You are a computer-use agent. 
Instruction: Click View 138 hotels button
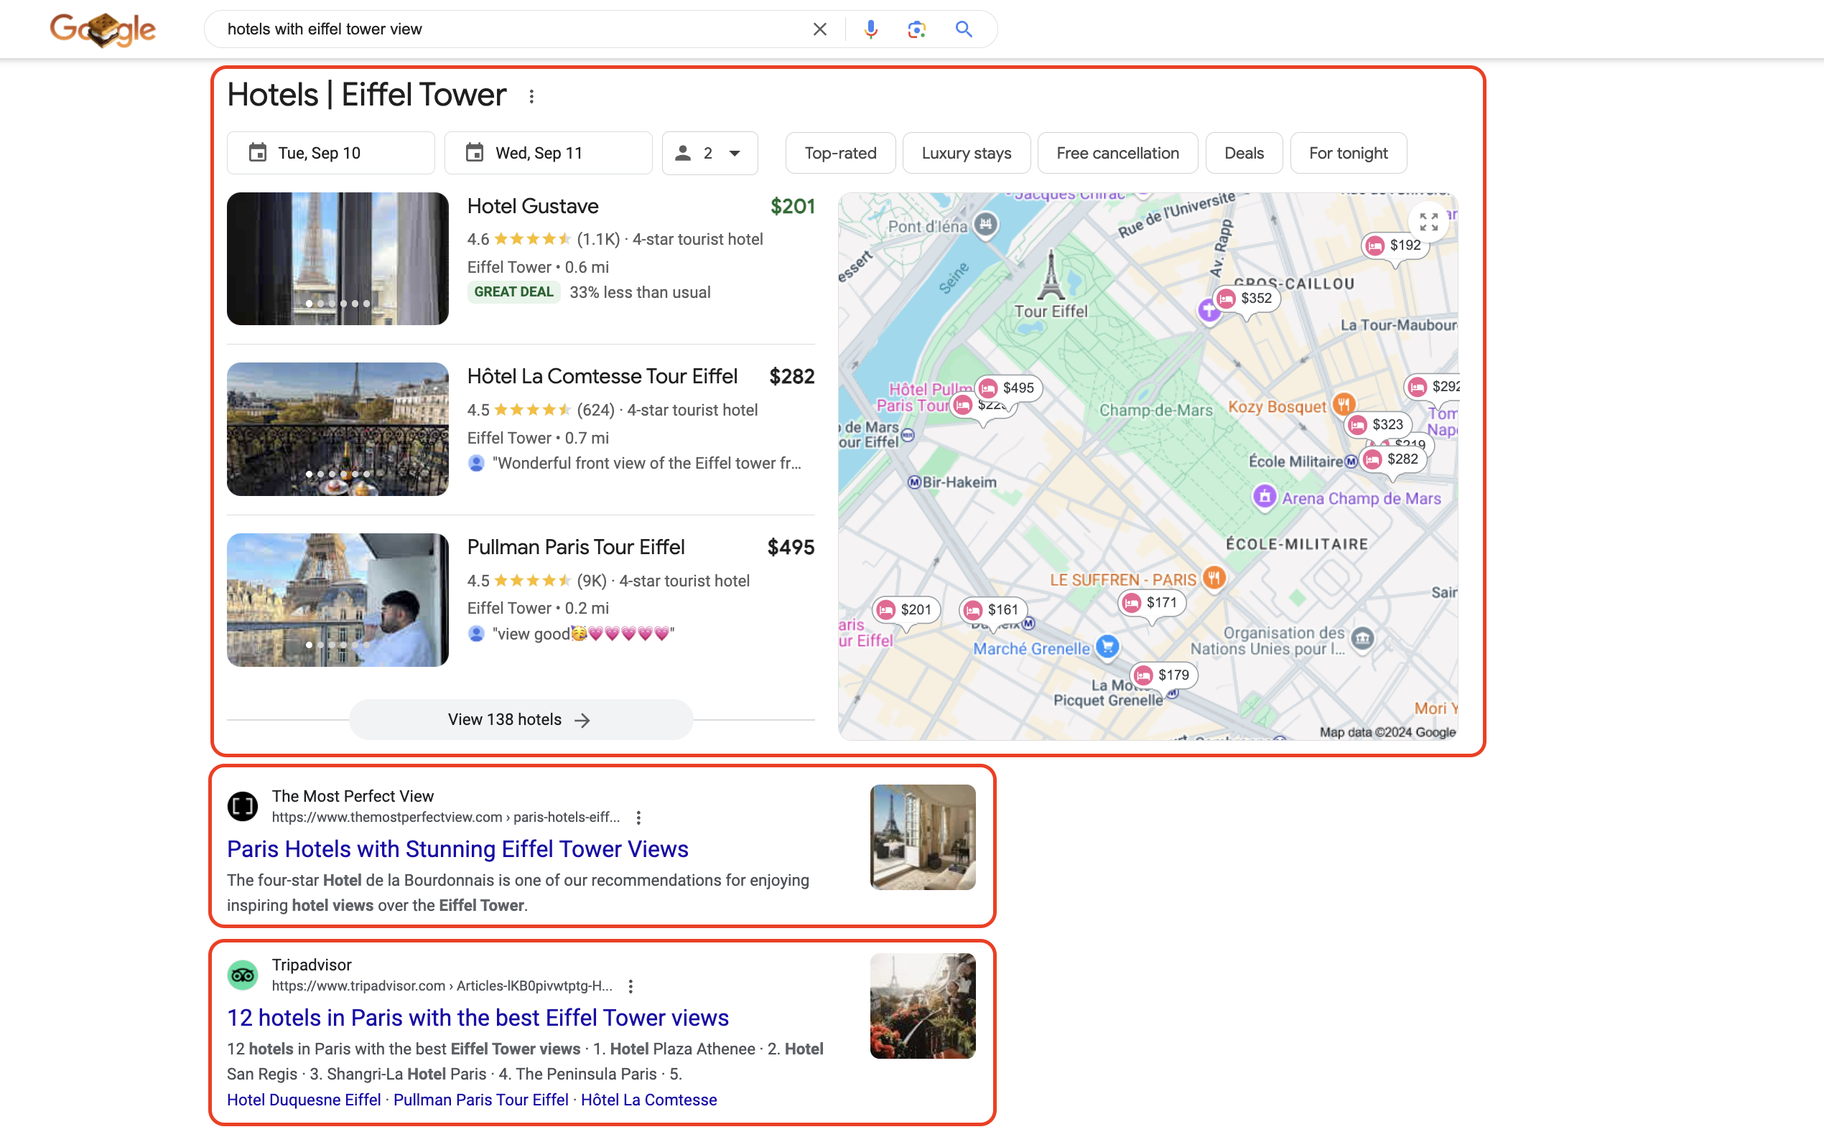[x=521, y=720]
